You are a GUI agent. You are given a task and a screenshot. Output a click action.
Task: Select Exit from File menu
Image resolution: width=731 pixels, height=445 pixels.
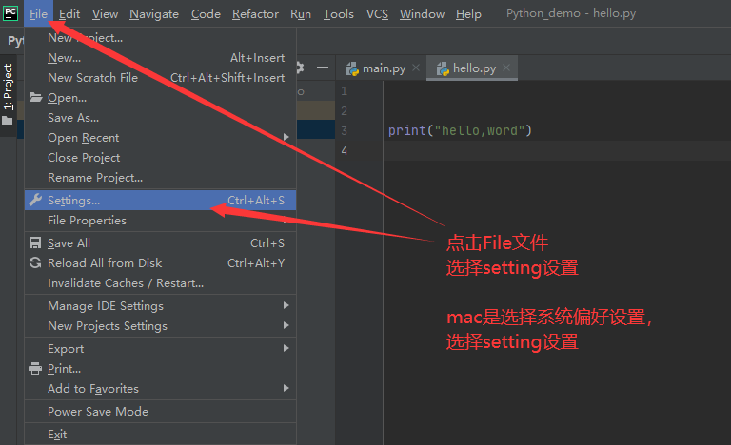[x=160, y=435]
